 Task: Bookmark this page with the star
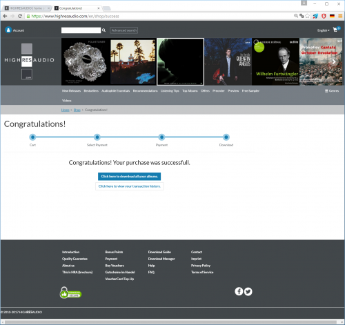308,16
